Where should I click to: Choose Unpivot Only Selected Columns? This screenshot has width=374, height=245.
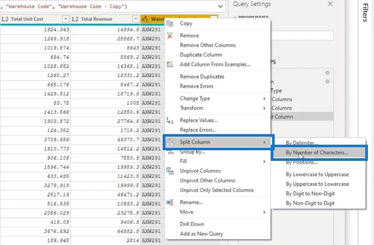(x=217, y=190)
